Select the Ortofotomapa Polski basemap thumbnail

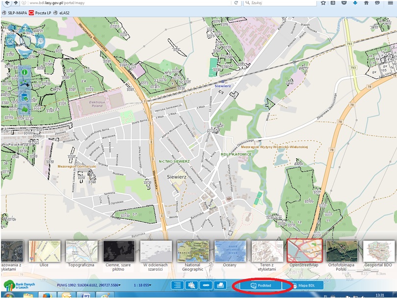coord(342,251)
